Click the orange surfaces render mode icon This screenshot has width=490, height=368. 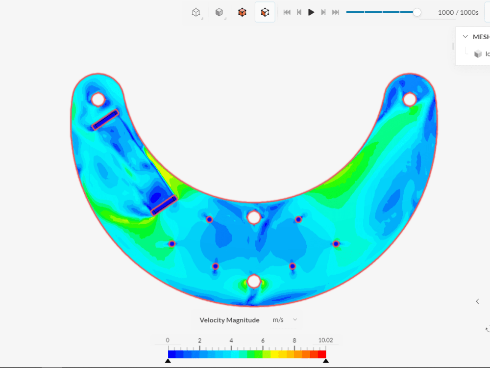[x=242, y=12]
